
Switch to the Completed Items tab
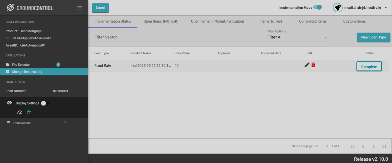pos(313,21)
